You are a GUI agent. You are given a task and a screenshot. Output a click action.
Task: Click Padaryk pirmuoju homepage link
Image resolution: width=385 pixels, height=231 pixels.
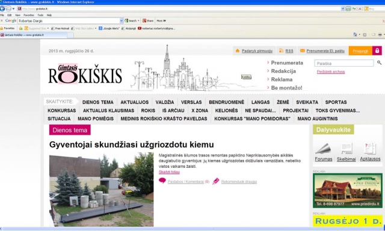(x=257, y=51)
